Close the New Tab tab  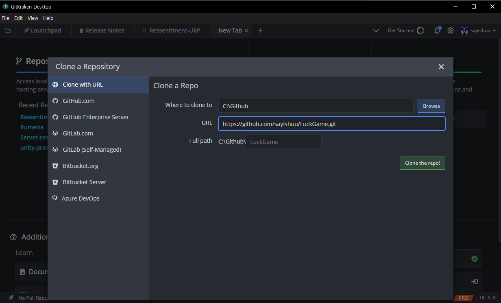click(x=246, y=31)
